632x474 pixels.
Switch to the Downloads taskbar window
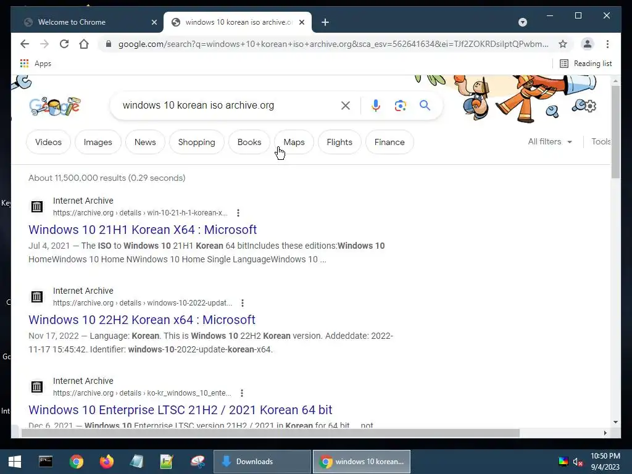click(262, 462)
